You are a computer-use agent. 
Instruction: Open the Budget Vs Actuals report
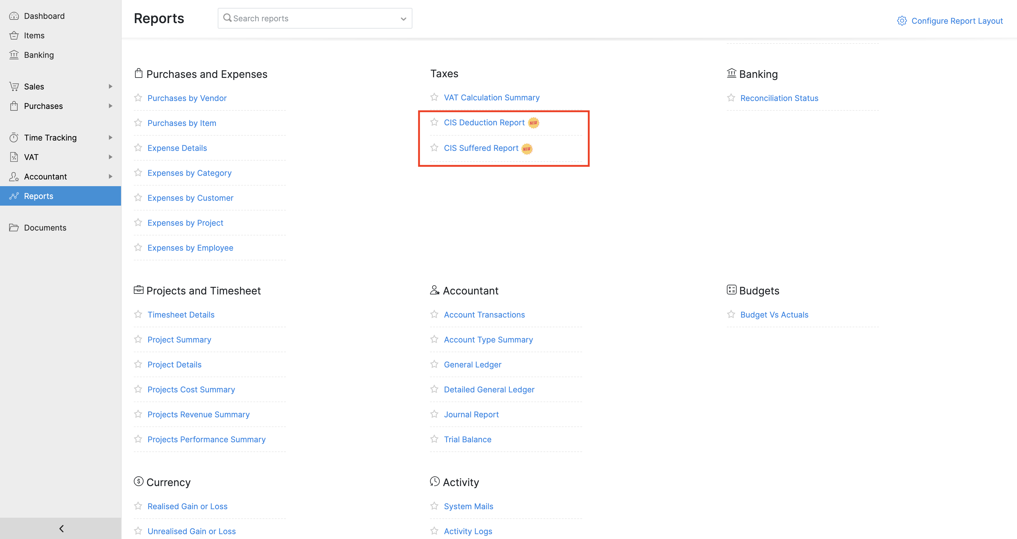click(x=774, y=315)
